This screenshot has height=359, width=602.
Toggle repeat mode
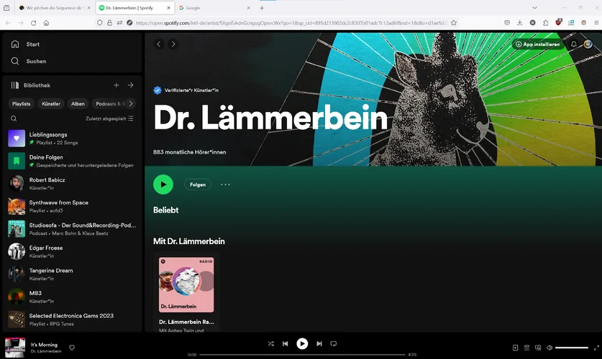pos(334,344)
